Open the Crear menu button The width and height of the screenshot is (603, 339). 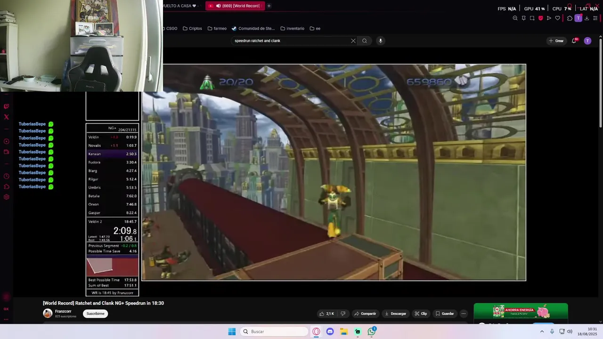click(x=556, y=40)
